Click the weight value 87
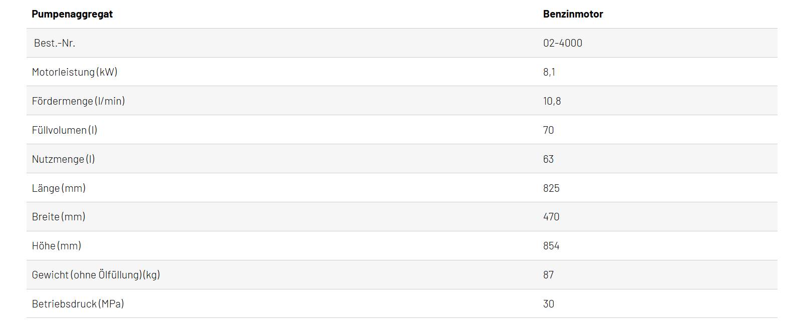 coord(548,275)
